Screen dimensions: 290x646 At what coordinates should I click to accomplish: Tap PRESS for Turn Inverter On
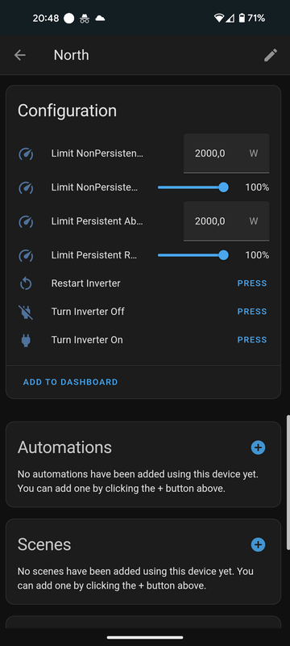point(252,340)
